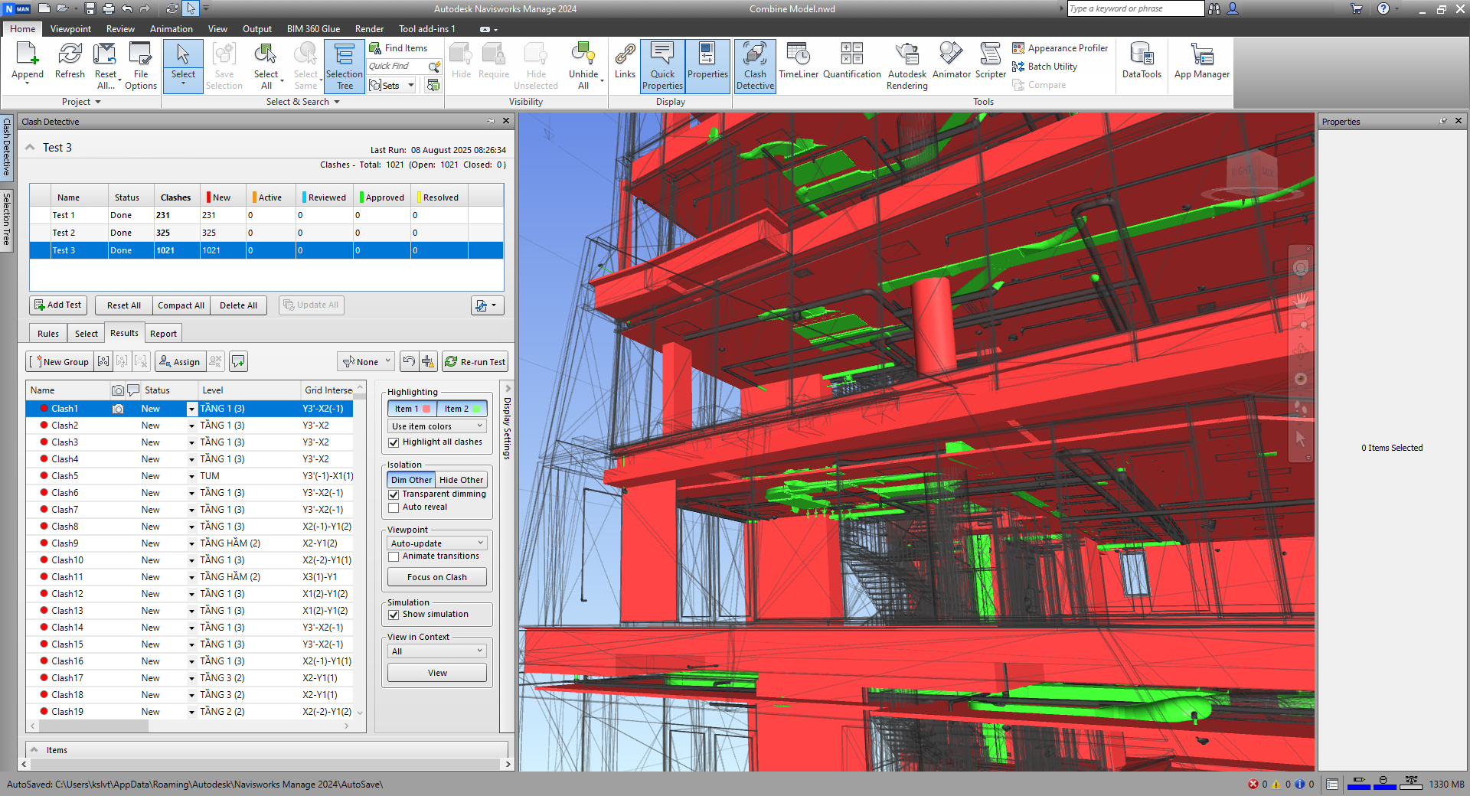Click the Re-run Test button
Screen dimensions: 1470x796
475,362
